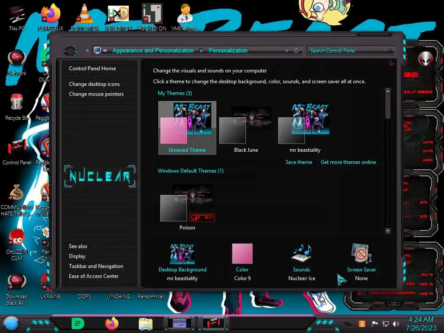Open the COMMUNISTS HATE THIS money bag icon
Screen dimensions: 444x333
[x=17, y=200]
